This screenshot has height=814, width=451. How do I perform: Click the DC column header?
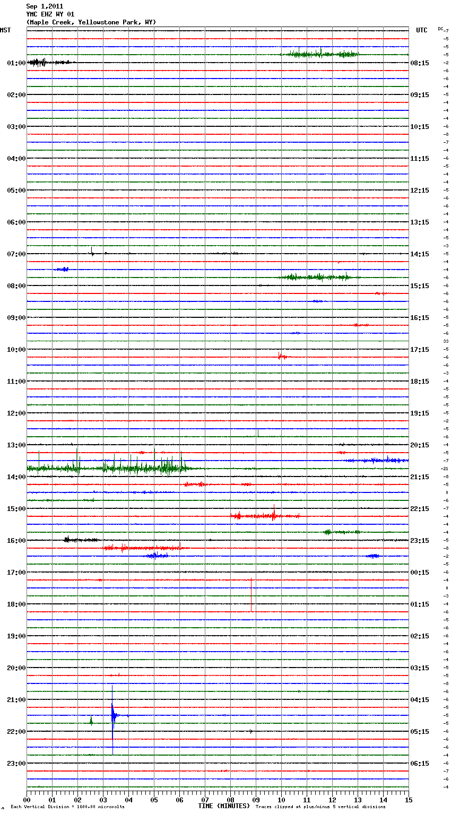440,29
